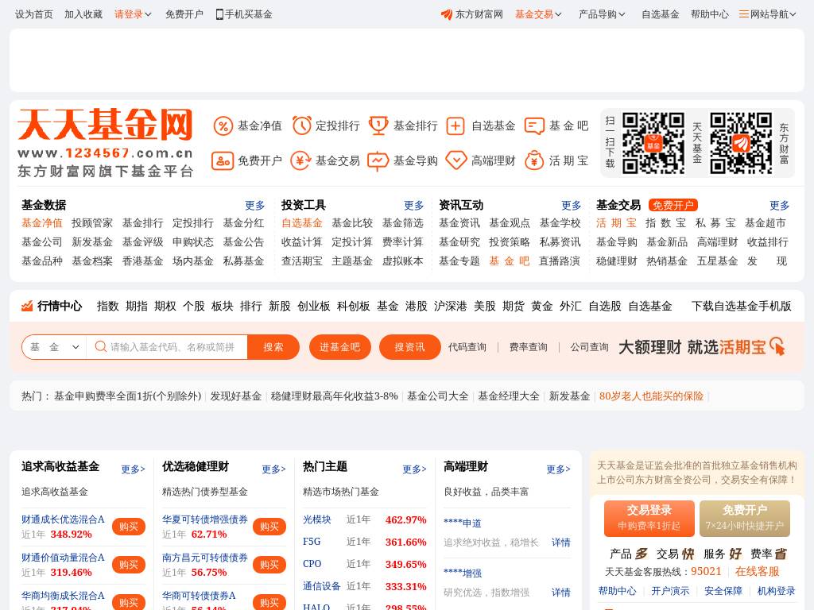Click 帮助中心 in the service panel

(617, 591)
